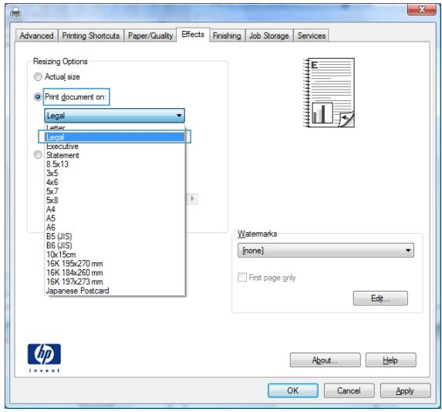
Task: Select 16K 197x273 mm size
Action: tap(115, 282)
